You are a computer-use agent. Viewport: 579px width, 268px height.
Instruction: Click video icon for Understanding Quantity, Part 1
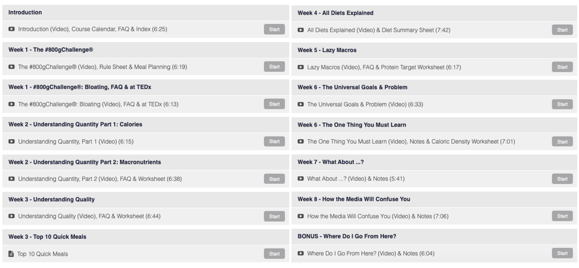pyautogui.click(x=12, y=142)
